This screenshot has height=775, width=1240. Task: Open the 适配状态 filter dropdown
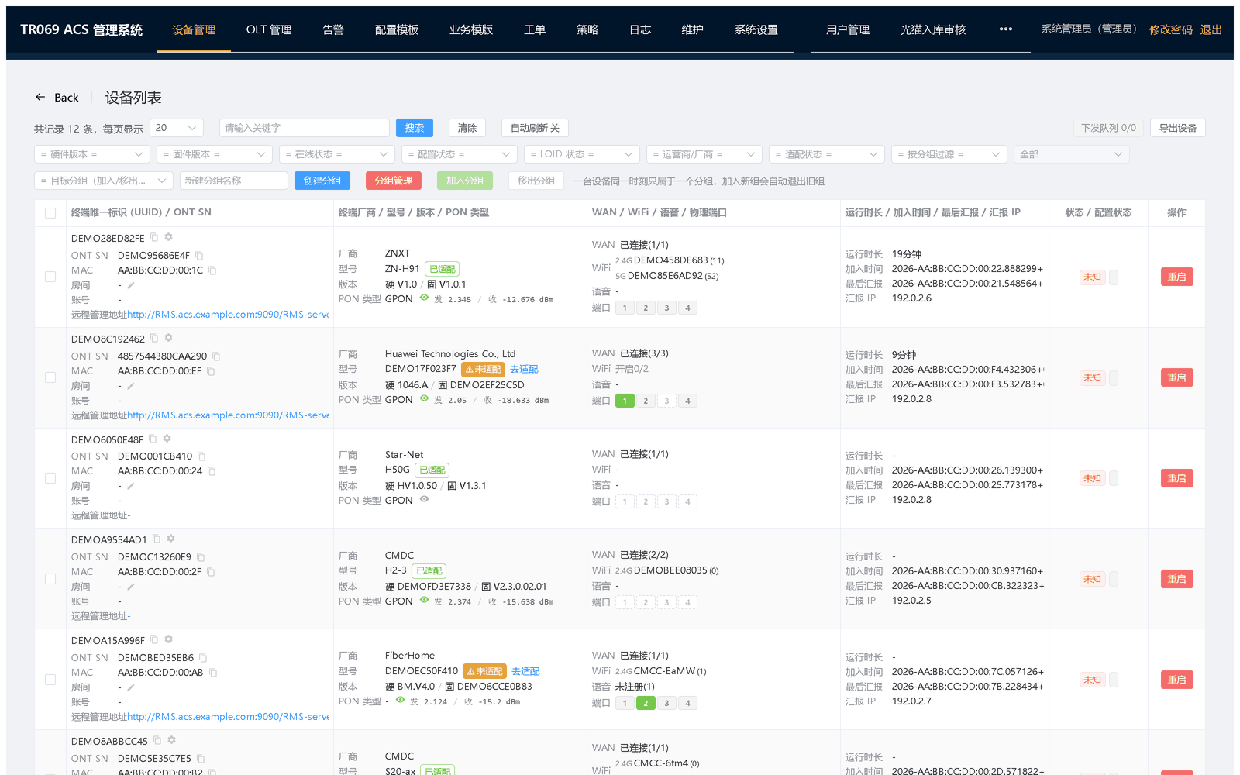(826, 154)
